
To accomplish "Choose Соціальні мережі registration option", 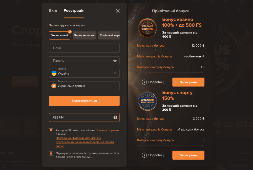I will pyautogui.click(x=109, y=35).
